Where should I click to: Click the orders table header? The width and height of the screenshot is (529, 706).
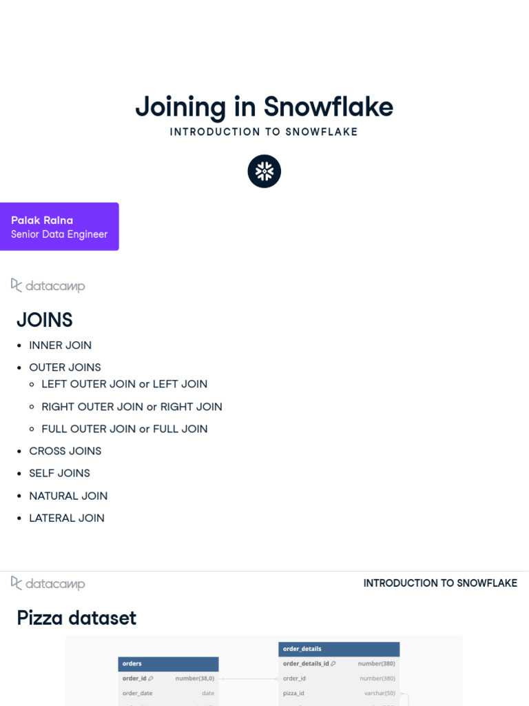tap(168, 663)
